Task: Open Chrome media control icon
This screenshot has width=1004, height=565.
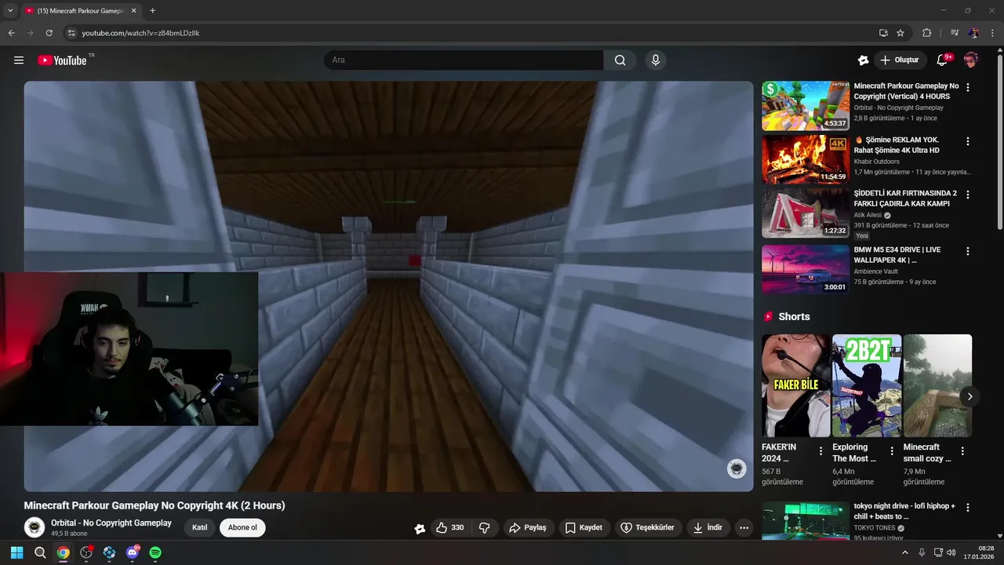Action: pos(954,33)
